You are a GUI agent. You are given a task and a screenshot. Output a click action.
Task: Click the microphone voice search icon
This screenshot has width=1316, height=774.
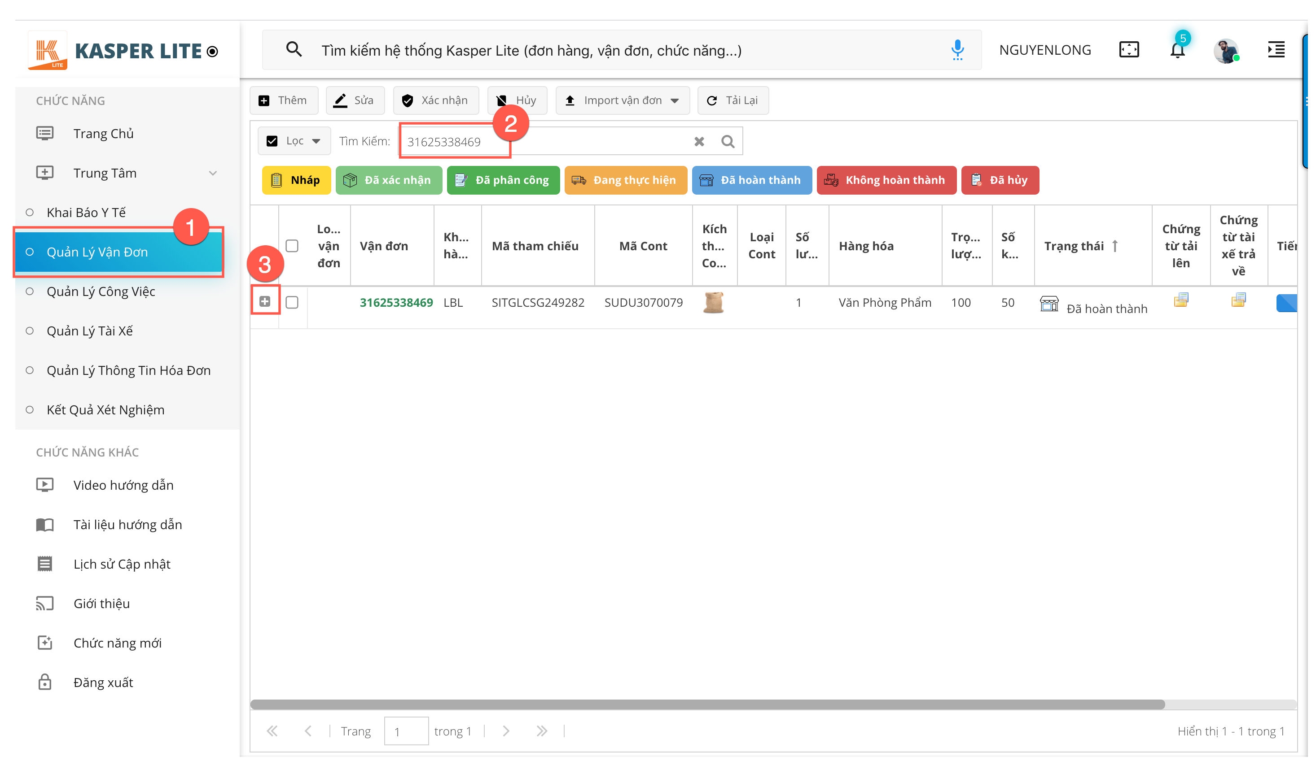(x=957, y=50)
